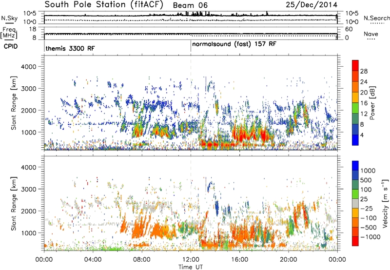Viewport: 390px width, 270px height.
Task: Click the date '25/Dec/2014'
Action: [x=312, y=5]
